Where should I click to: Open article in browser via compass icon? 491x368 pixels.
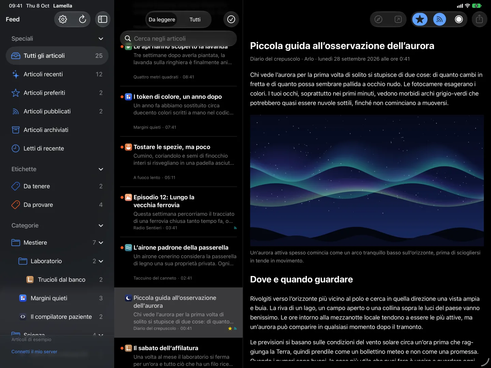(378, 19)
